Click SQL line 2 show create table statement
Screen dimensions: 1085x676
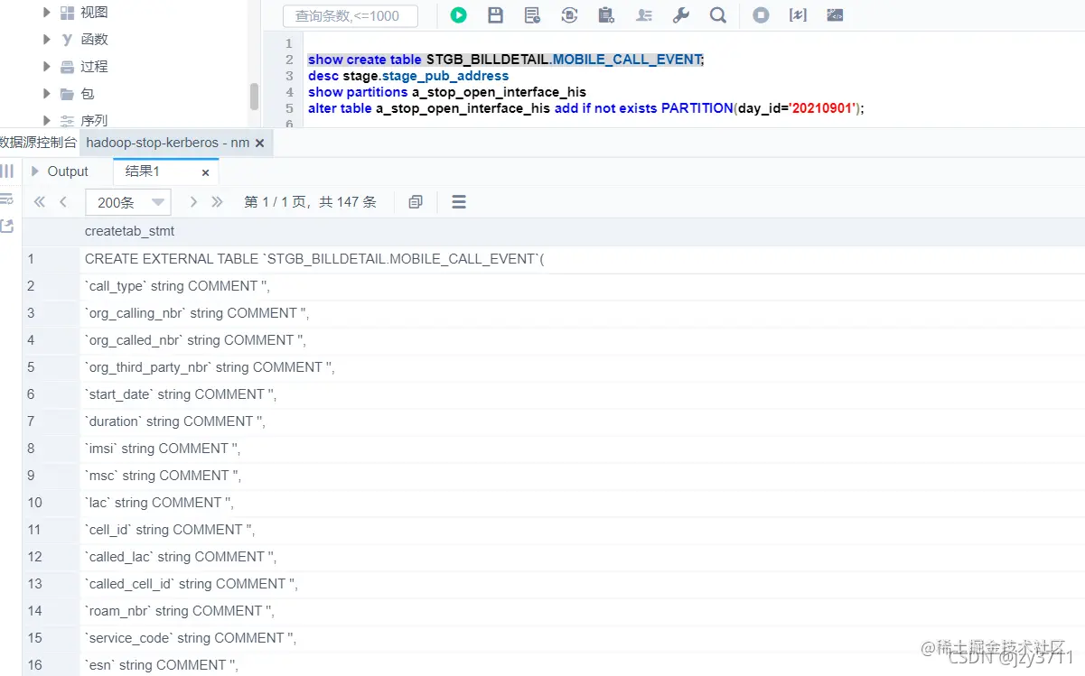pyautogui.click(x=505, y=60)
